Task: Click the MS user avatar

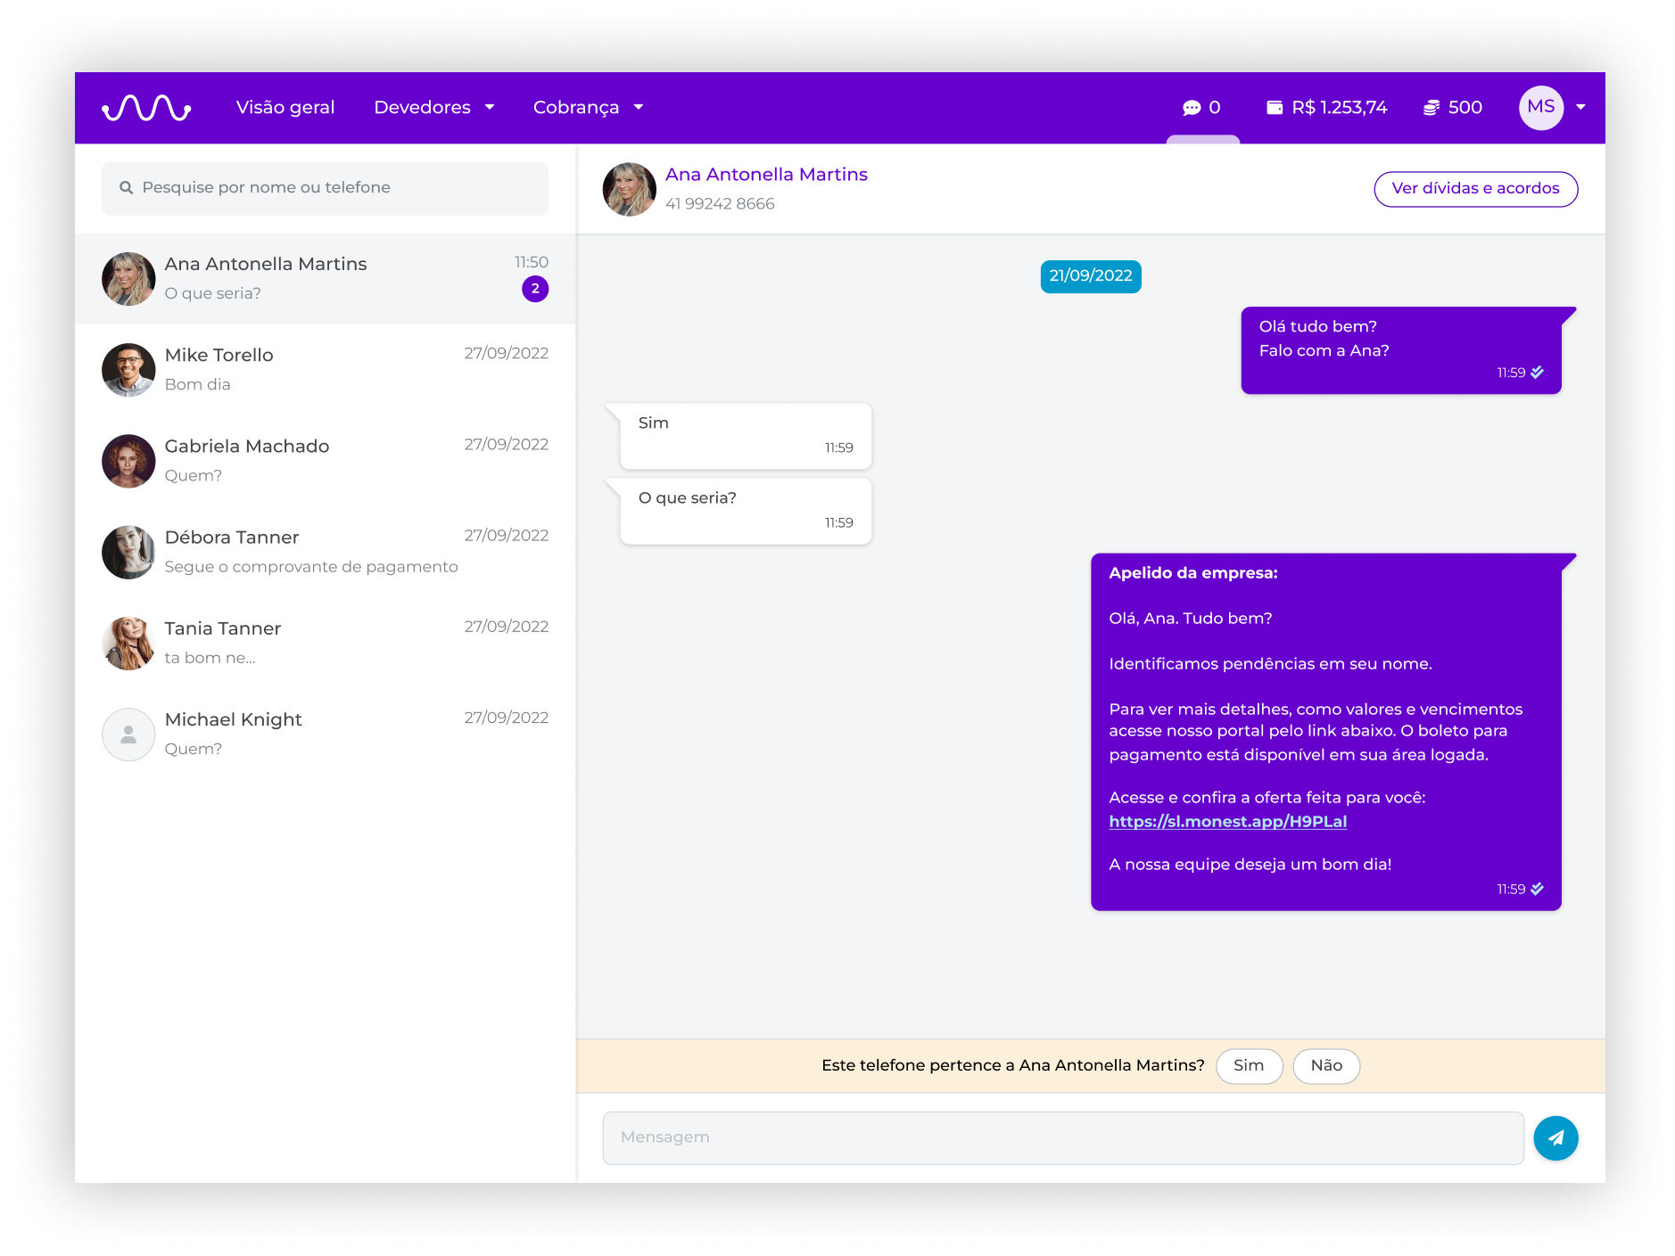Action: pyautogui.click(x=1540, y=108)
